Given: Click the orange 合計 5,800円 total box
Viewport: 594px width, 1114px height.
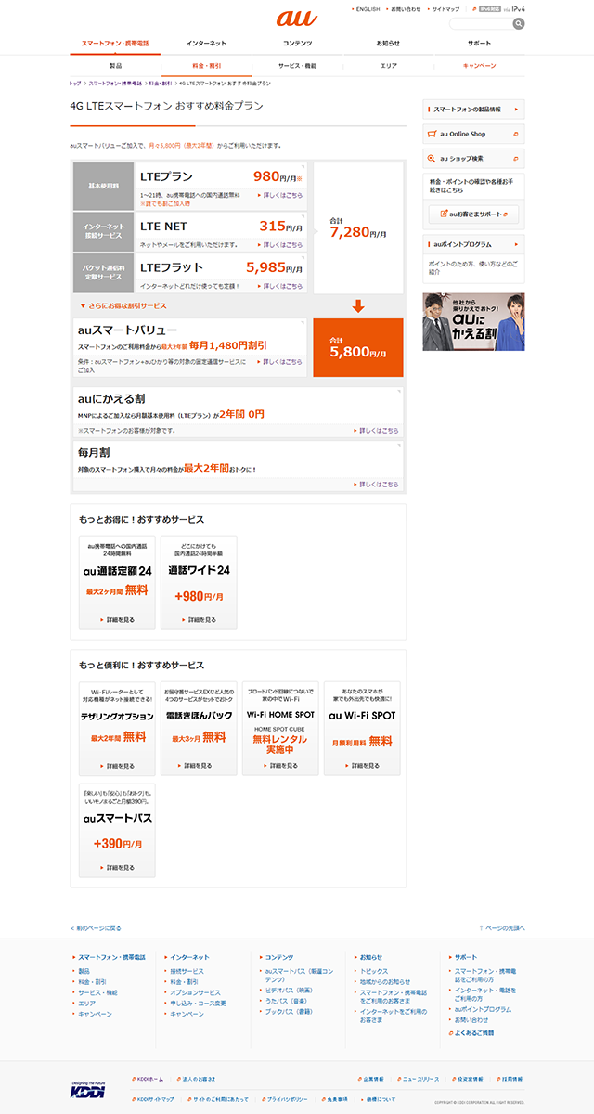Looking at the screenshot, I should 358,347.
